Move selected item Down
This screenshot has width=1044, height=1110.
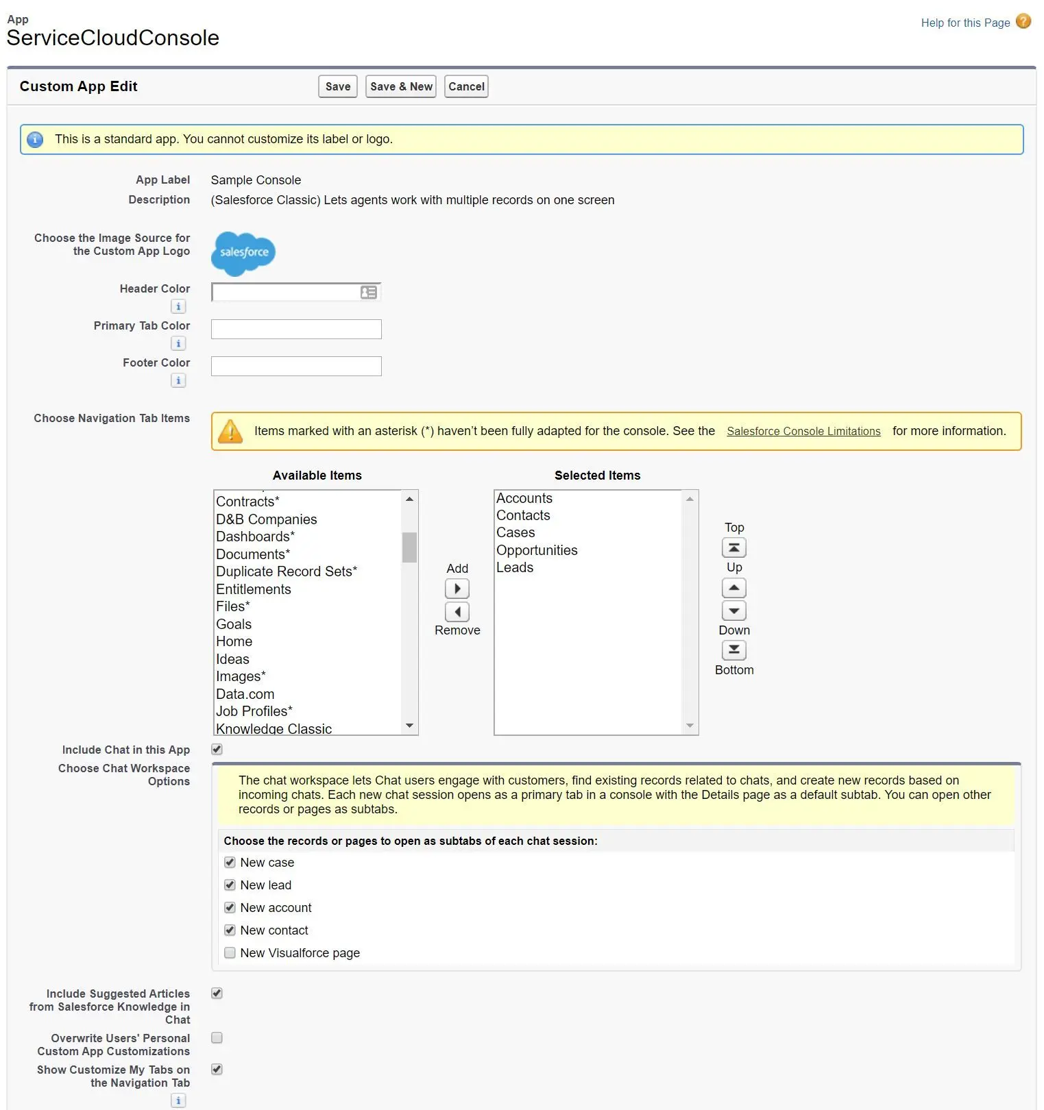(x=734, y=610)
